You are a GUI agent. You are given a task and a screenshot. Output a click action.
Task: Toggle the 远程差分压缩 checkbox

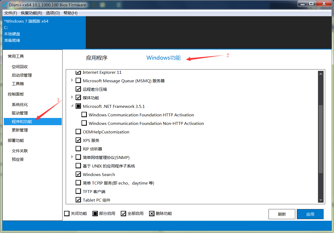[x=78, y=89]
